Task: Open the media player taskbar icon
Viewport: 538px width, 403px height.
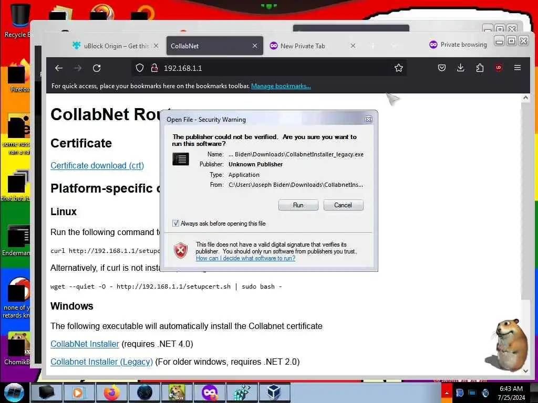Action: click(79, 393)
